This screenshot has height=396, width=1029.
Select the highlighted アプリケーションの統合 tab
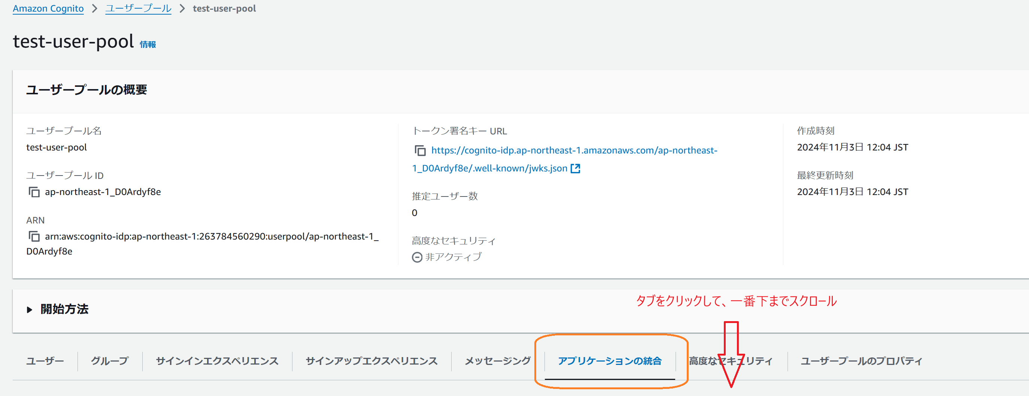(x=610, y=361)
